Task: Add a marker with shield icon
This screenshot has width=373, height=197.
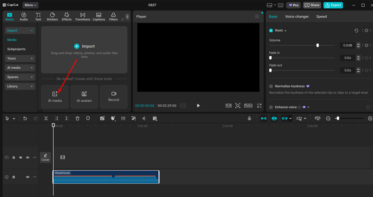Action: (88, 118)
